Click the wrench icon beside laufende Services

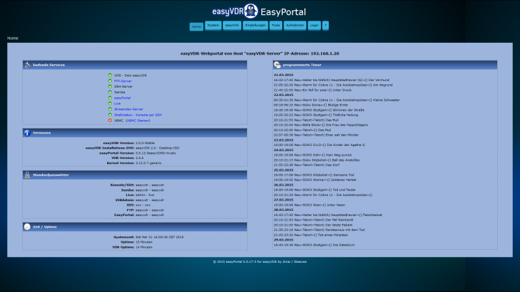click(27, 65)
